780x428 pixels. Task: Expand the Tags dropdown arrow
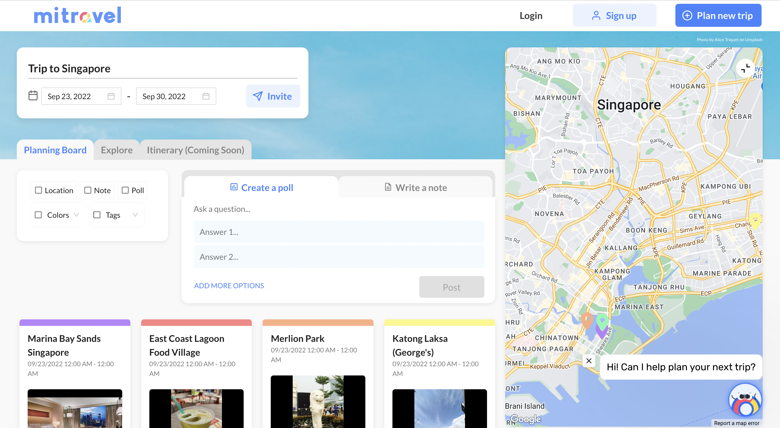click(x=135, y=215)
